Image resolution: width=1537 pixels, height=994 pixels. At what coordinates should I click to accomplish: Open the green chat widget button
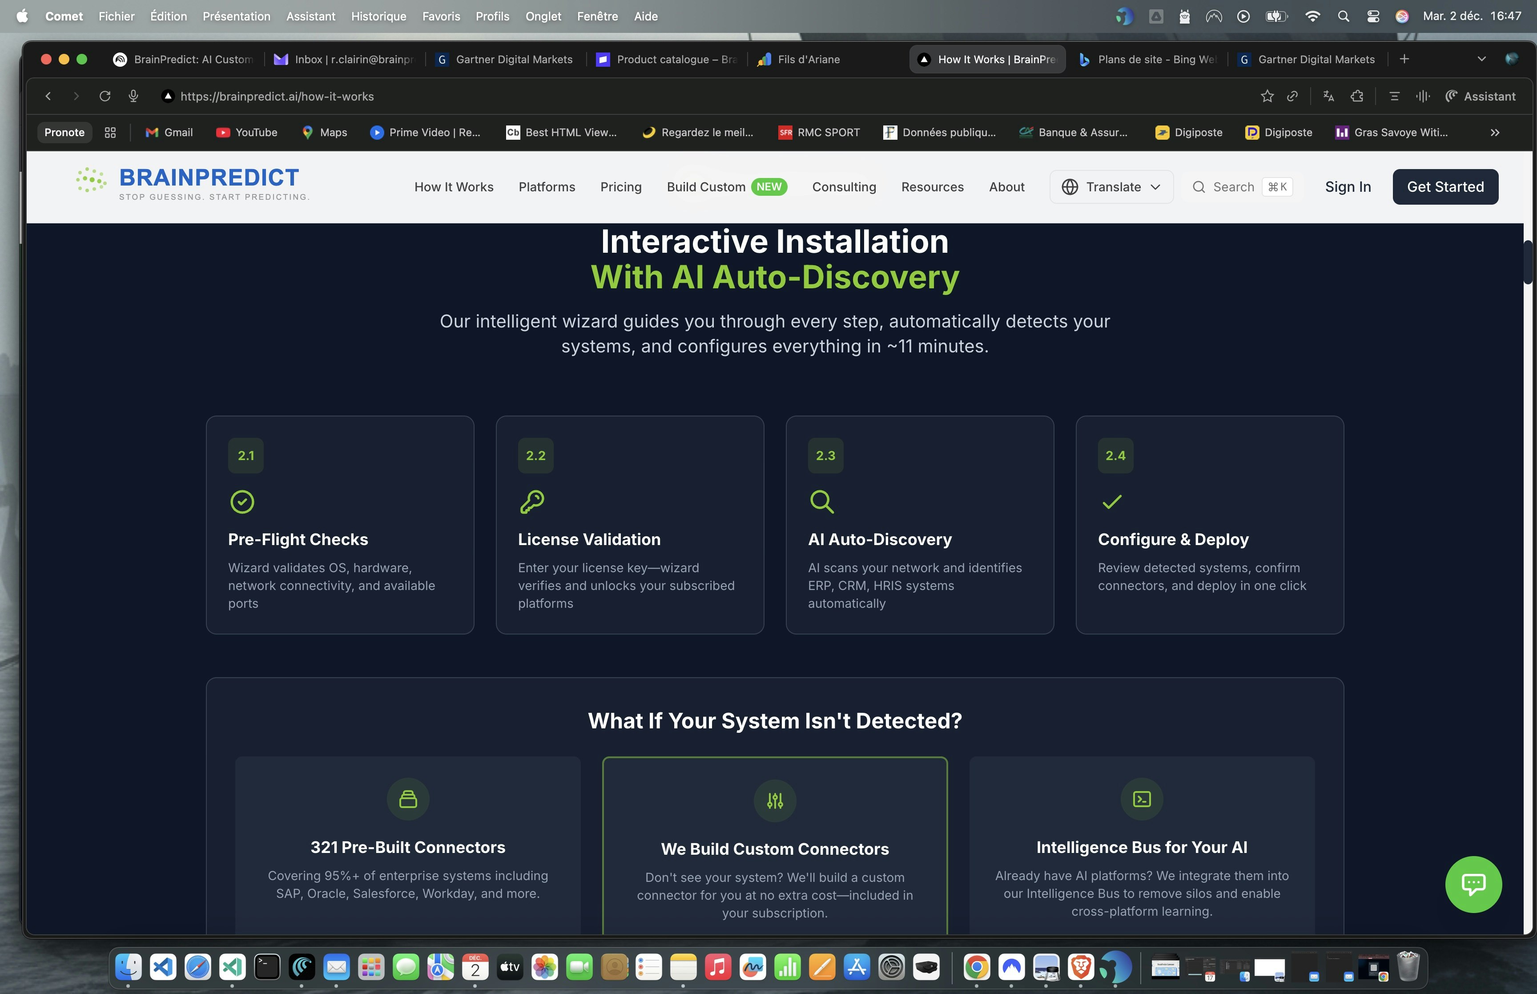click(x=1473, y=884)
